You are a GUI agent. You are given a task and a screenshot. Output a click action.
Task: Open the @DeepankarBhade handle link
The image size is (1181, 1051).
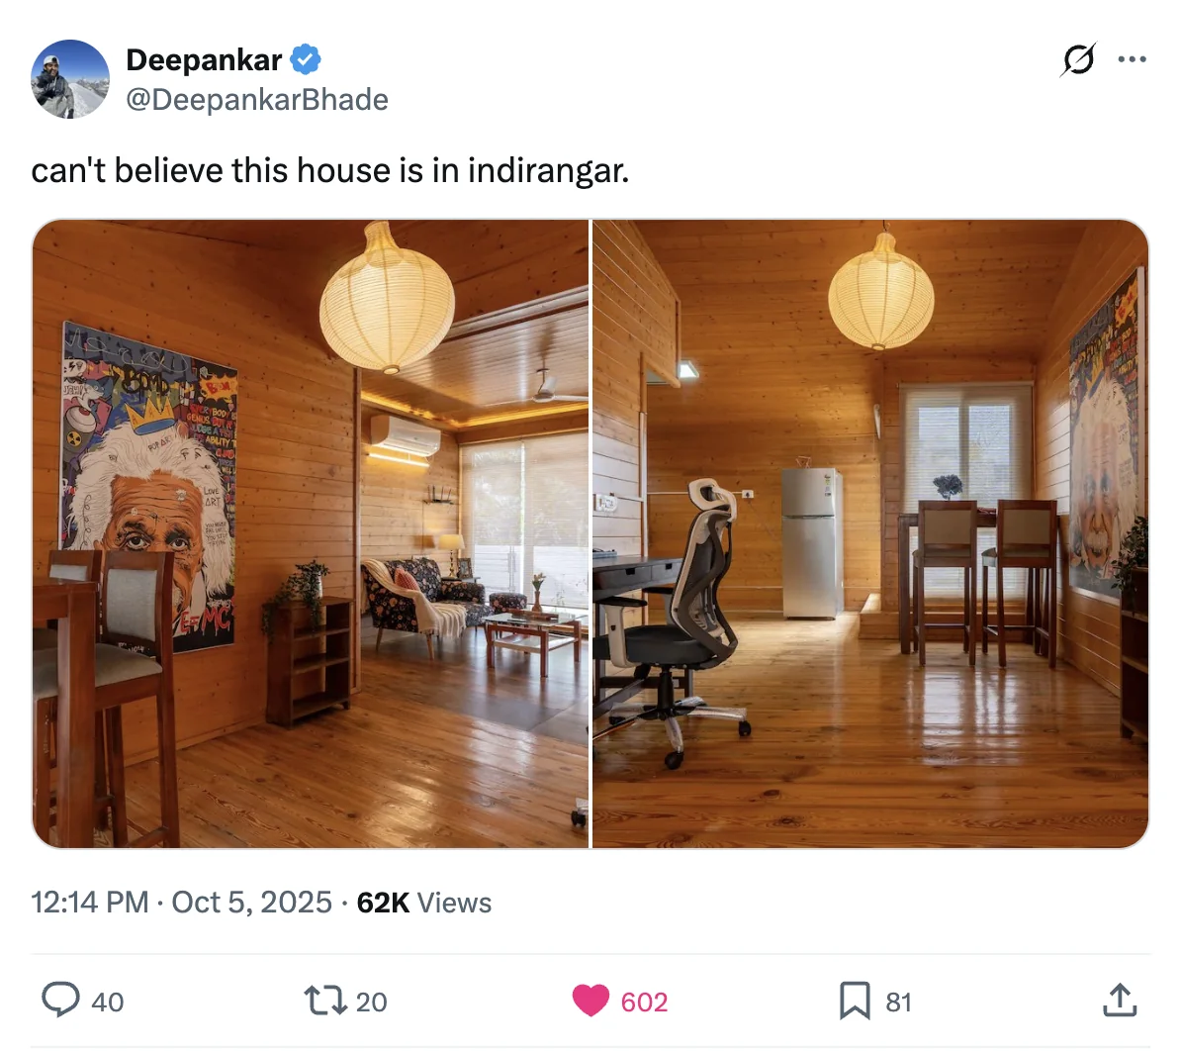click(257, 99)
